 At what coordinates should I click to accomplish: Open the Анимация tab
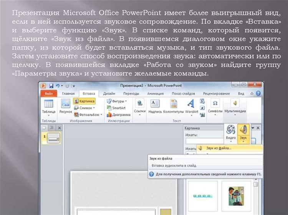(x=156, y=94)
